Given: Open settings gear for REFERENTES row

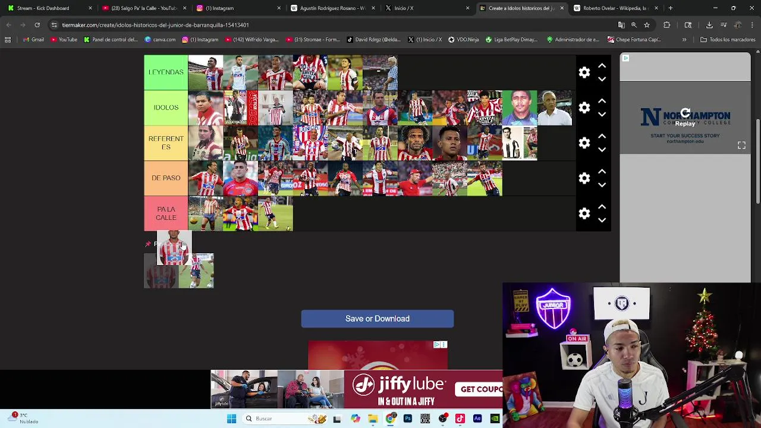Looking at the screenshot, I should [x=584, y=143].
